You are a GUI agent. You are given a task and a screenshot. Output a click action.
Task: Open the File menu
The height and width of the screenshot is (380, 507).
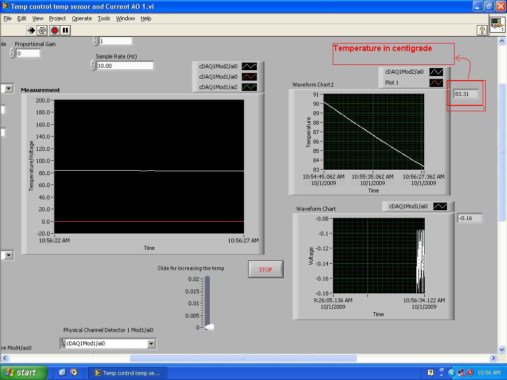[7, 18]
